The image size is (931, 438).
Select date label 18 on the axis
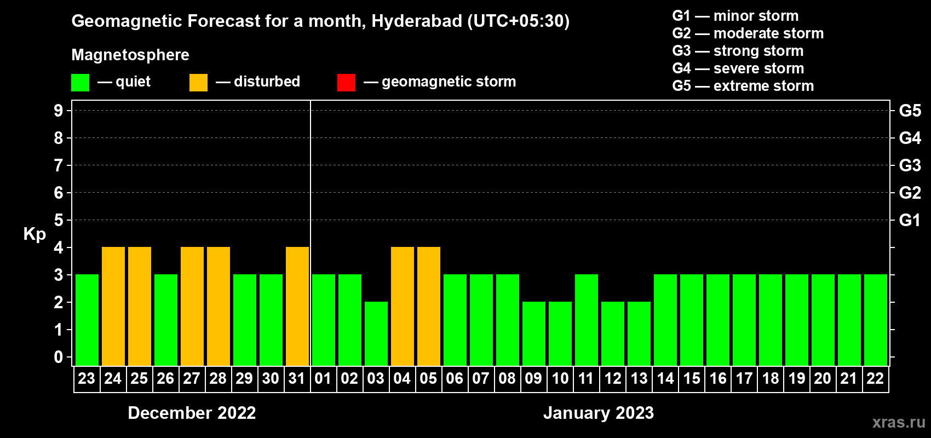(x=770, y=379)
